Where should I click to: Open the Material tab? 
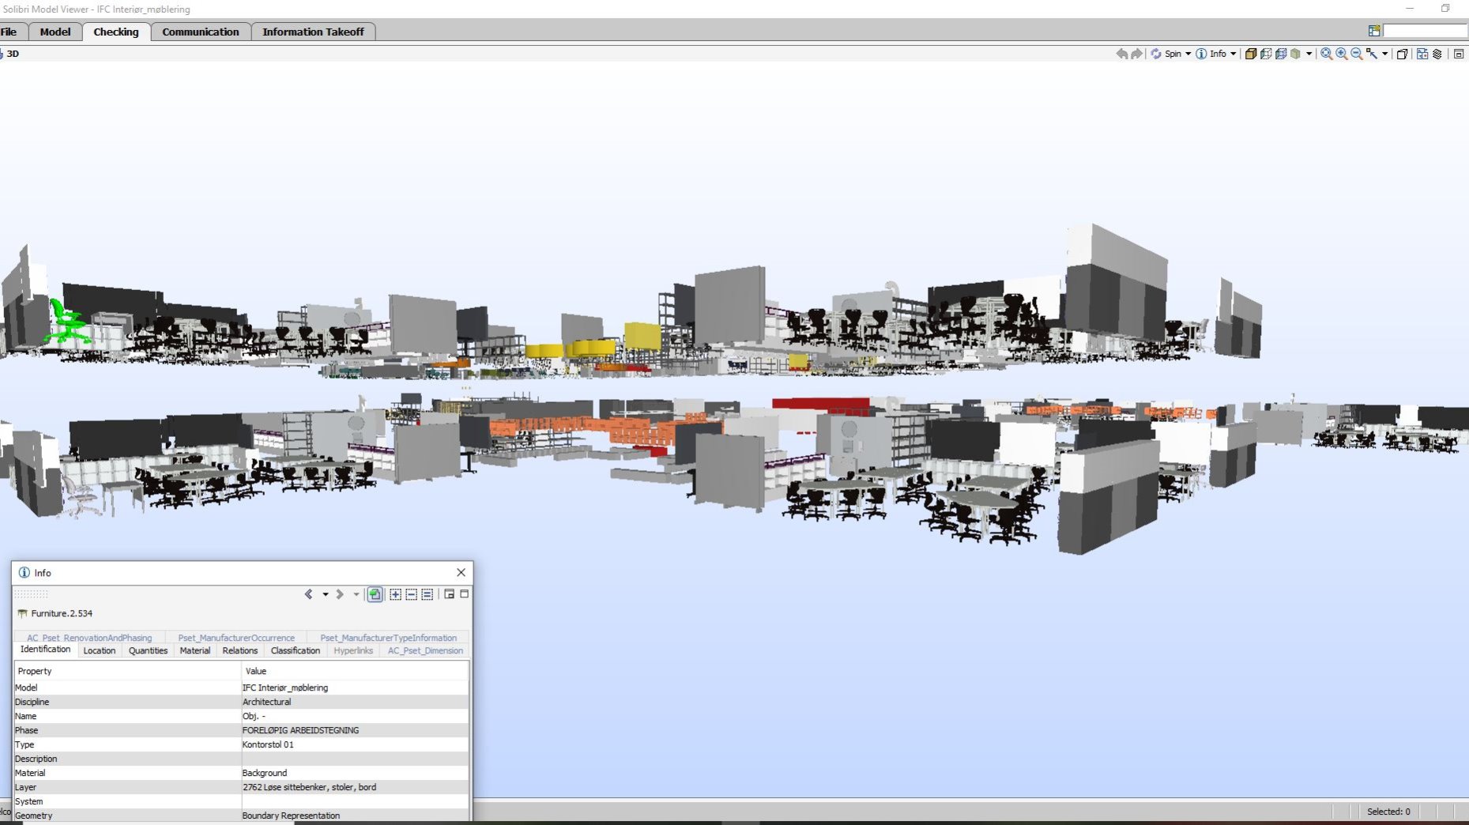point(194,650)
